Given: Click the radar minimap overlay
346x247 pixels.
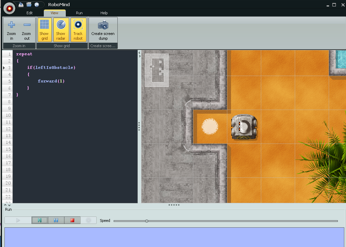Looking at the screenshot, I should coord(157,70).
